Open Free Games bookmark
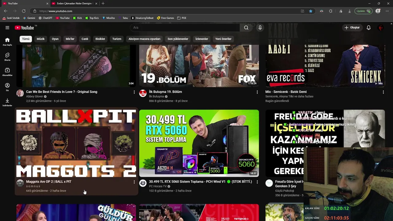This screenshot has width=393, height=221. (x=165, y=18)
